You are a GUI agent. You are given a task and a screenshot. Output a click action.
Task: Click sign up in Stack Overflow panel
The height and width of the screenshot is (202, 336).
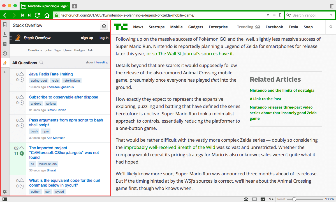tap(87, 38)
